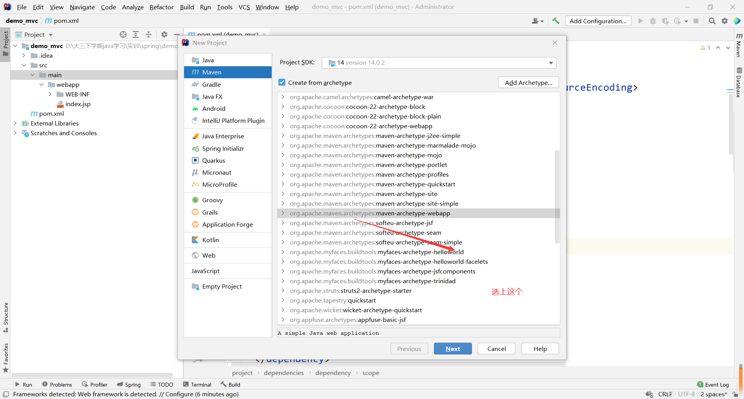Expand maven-archetype-quickstart archetype row

(x=283, y=184)
